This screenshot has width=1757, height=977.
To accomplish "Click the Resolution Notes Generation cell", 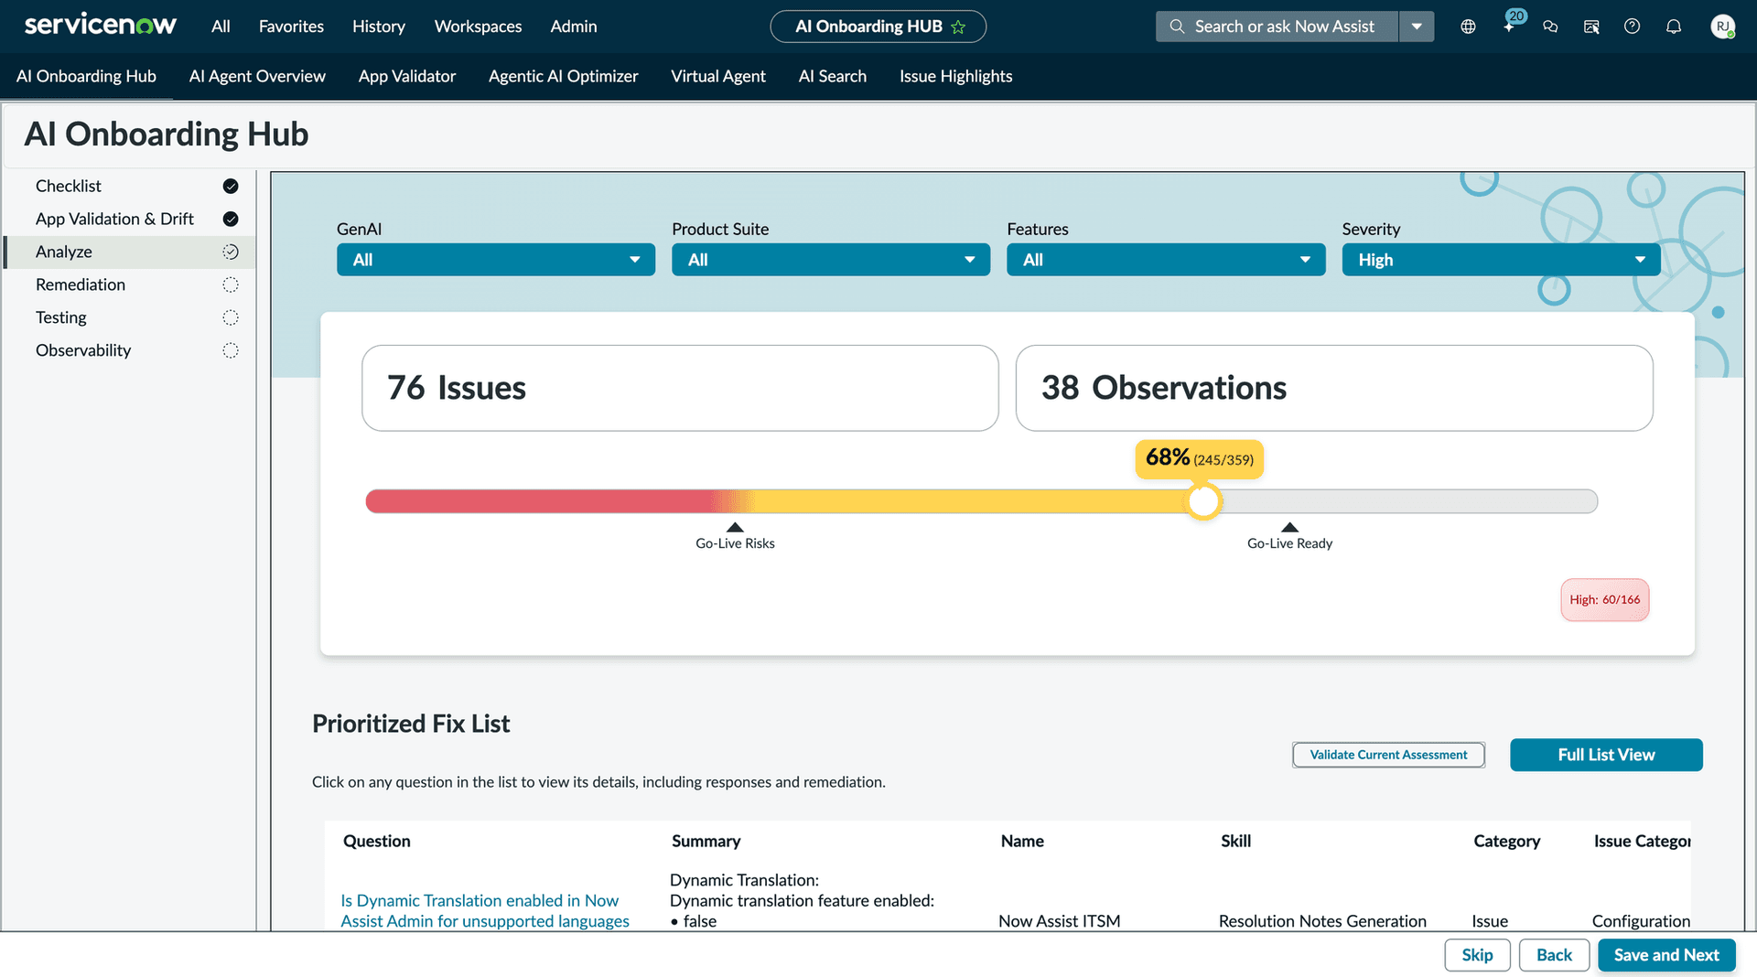I will [x=1322, y=920].
